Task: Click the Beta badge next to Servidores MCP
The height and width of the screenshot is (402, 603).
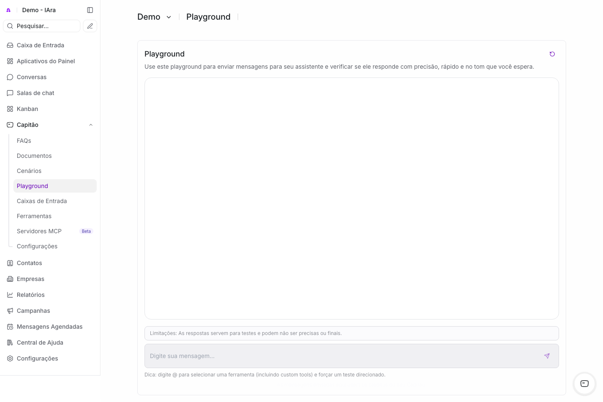Action: point(86,231)
